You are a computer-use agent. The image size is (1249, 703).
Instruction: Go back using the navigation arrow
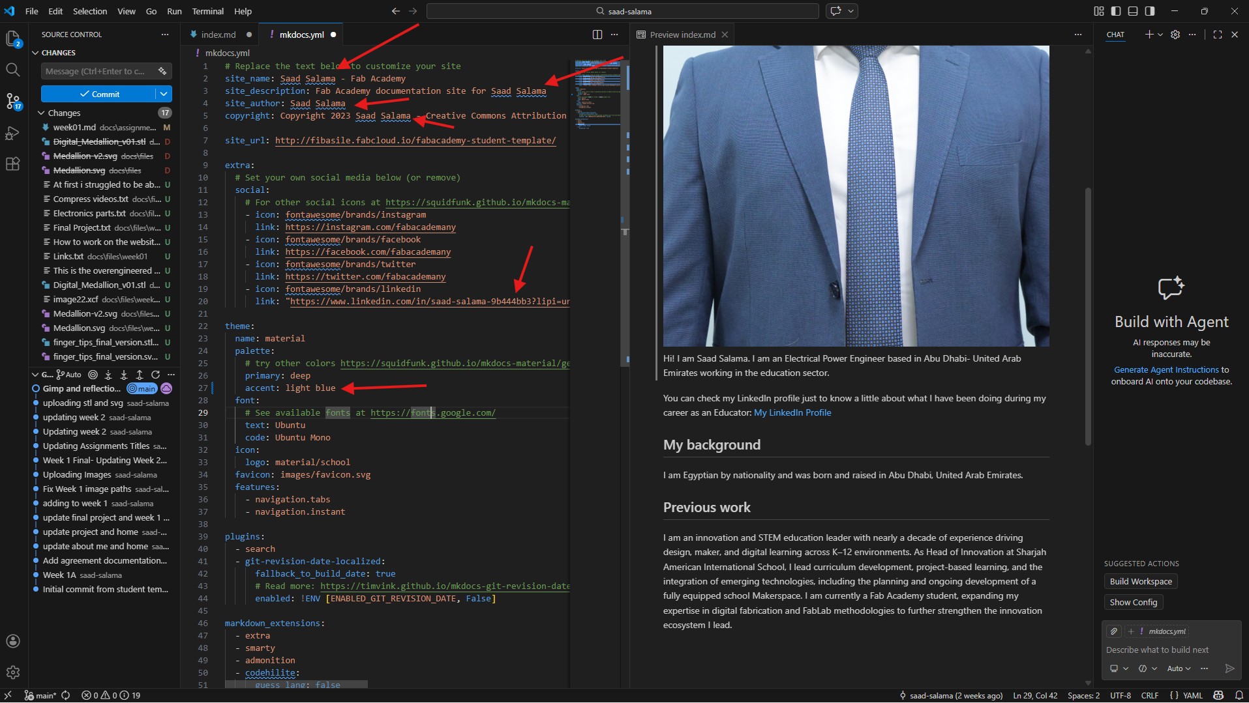(396, 11)
